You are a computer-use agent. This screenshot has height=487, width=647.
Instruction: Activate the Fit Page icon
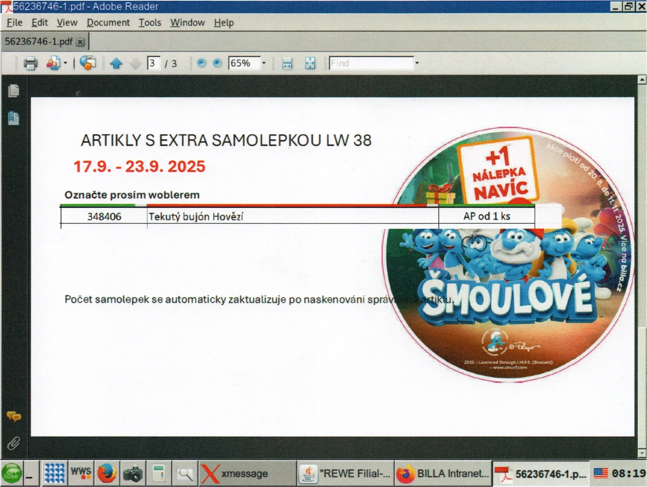[x=310, y=63]
